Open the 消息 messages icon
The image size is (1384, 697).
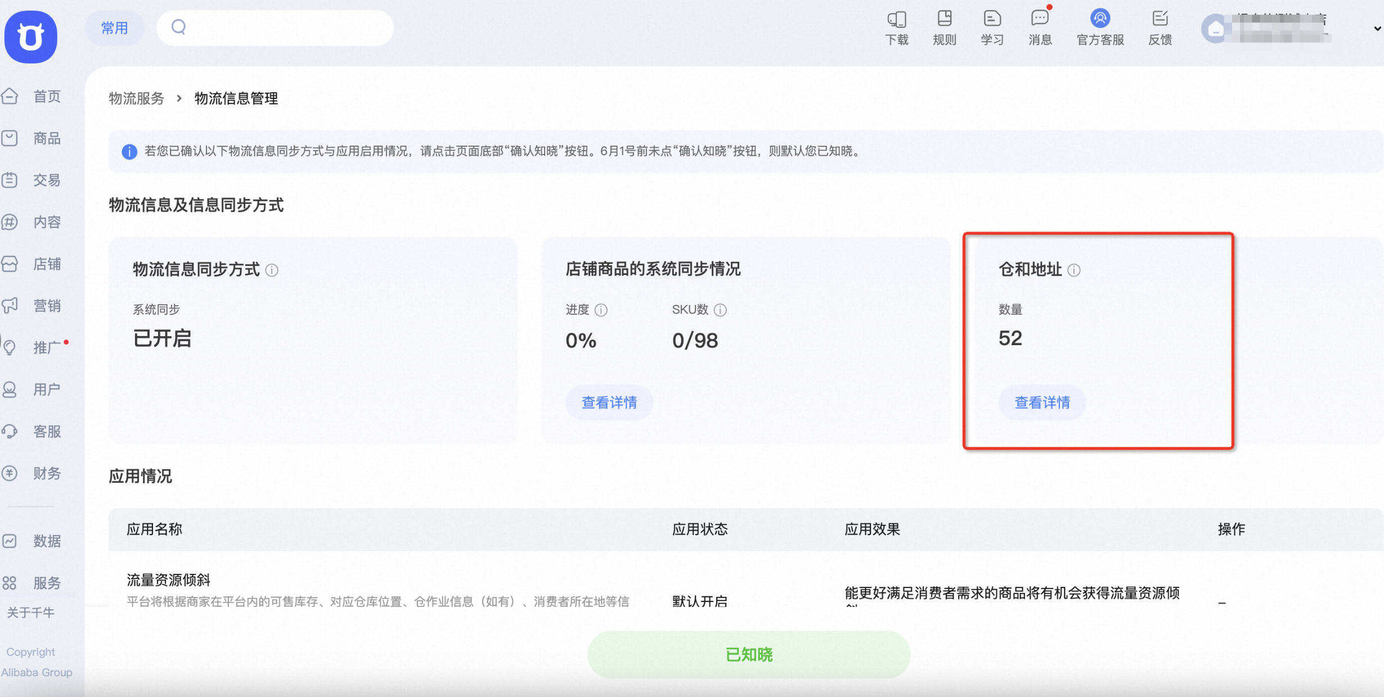point(1040,19)
